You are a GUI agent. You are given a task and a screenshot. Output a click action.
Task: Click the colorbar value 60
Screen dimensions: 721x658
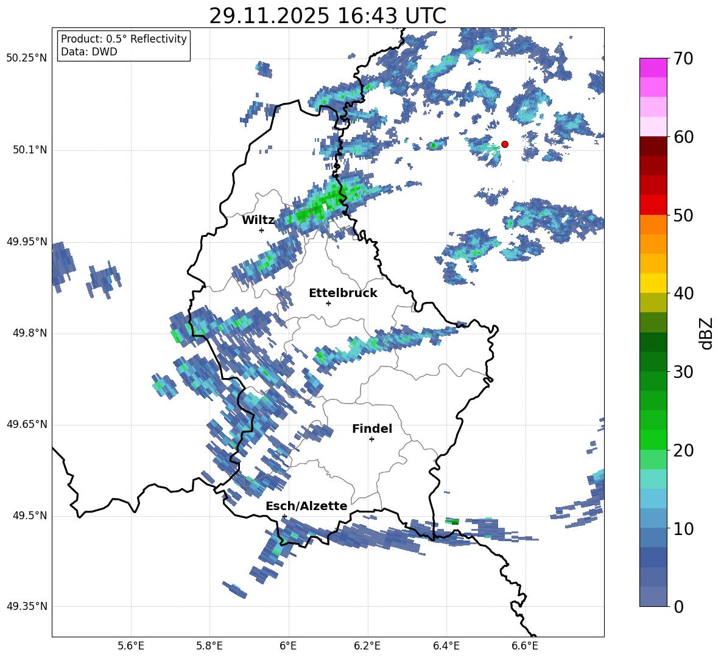click(683, 137)
